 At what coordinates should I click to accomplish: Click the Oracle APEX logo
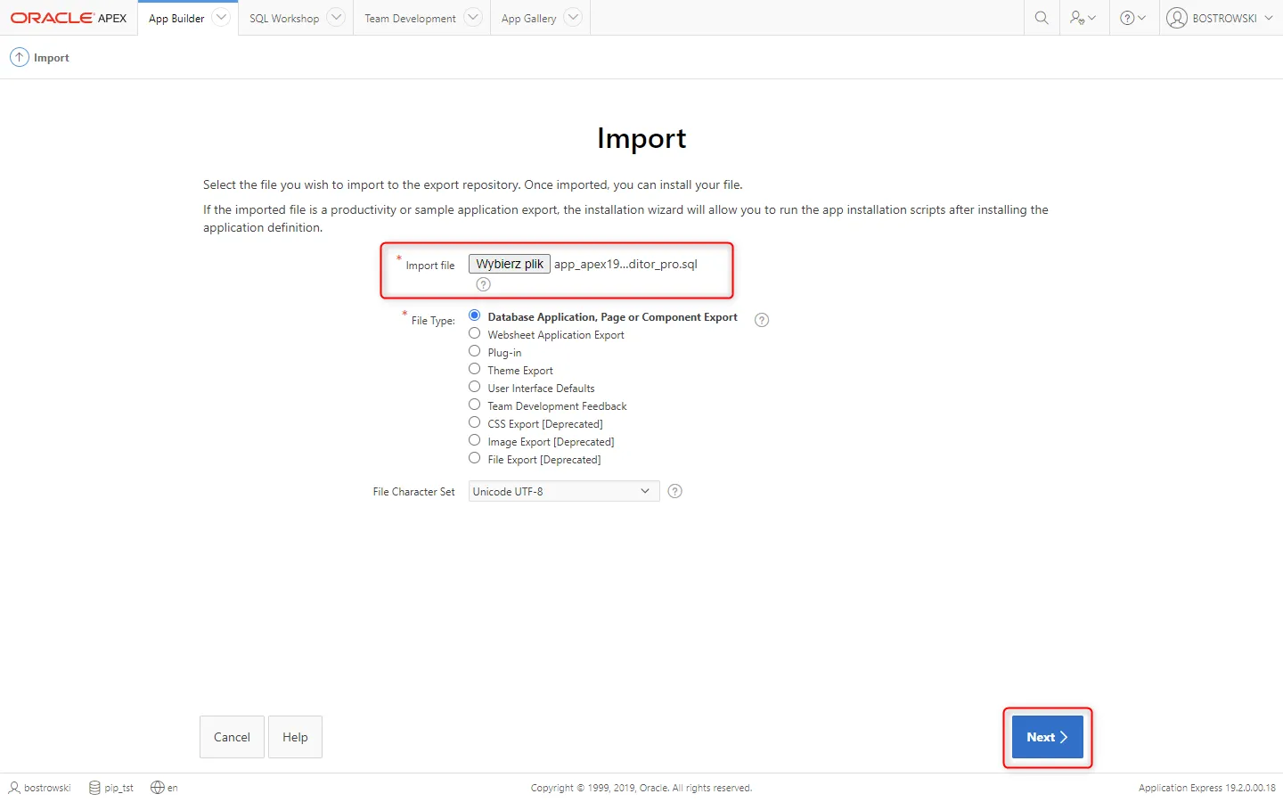tap(69, 18)
